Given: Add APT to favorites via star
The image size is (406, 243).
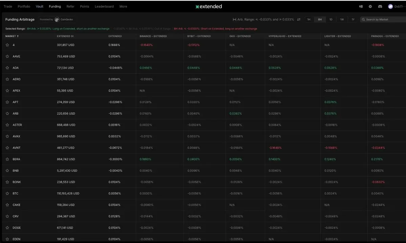Looking at the screenshot, I should point(7,102).
